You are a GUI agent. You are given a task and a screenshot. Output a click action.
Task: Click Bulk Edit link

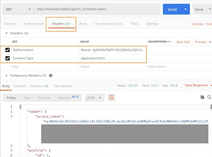(x=183, y=42)
